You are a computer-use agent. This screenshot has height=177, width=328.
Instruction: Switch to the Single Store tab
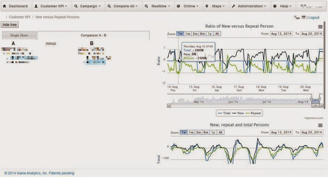click(19, 35)
